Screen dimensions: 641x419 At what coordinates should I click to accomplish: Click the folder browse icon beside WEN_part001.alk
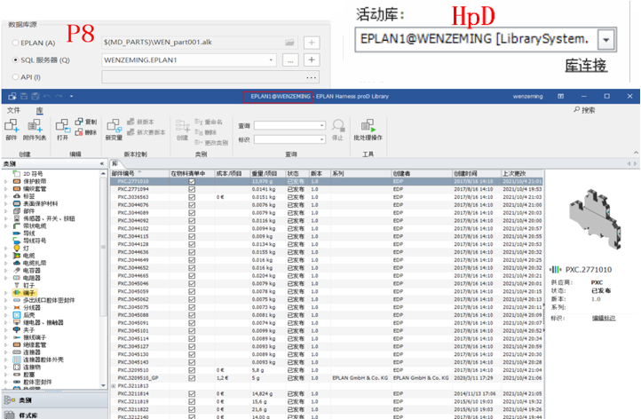tap(289, 42)
